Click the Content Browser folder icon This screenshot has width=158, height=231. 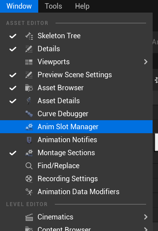(29, 228)
